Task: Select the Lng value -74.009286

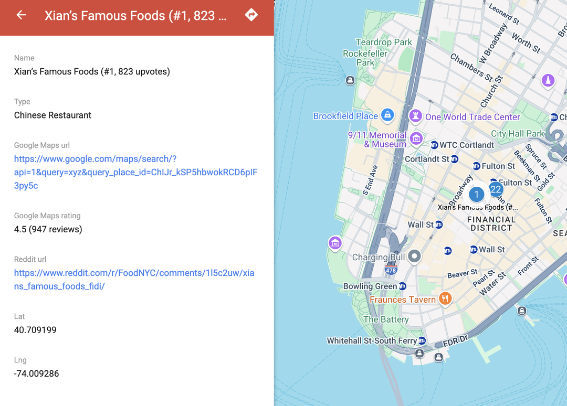Action: 37,373
